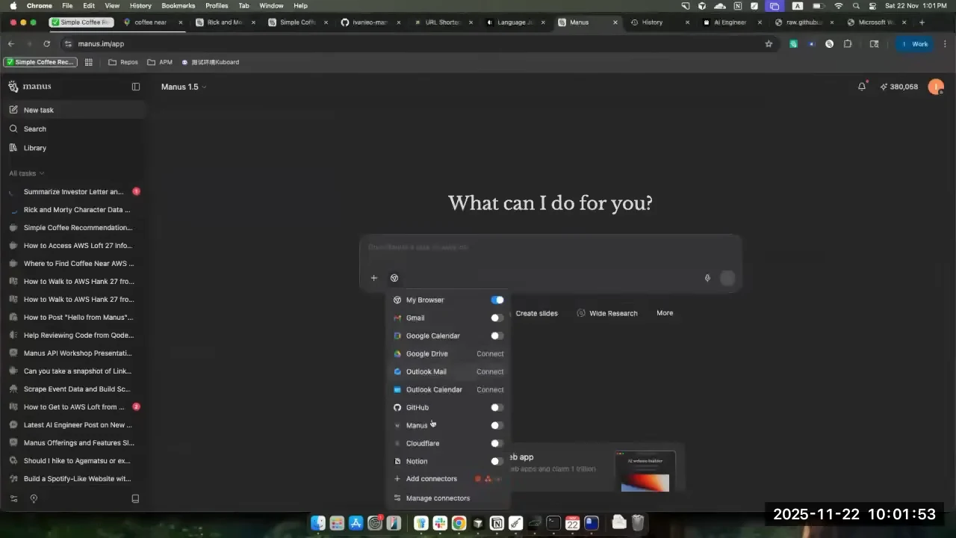Bookmark this page with the star icon
The height and width of the screenshot is (538, 956).
coord(769,44)
